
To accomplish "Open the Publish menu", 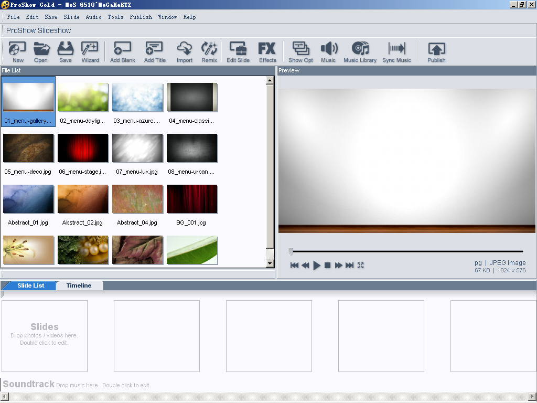I will point(141,17).
